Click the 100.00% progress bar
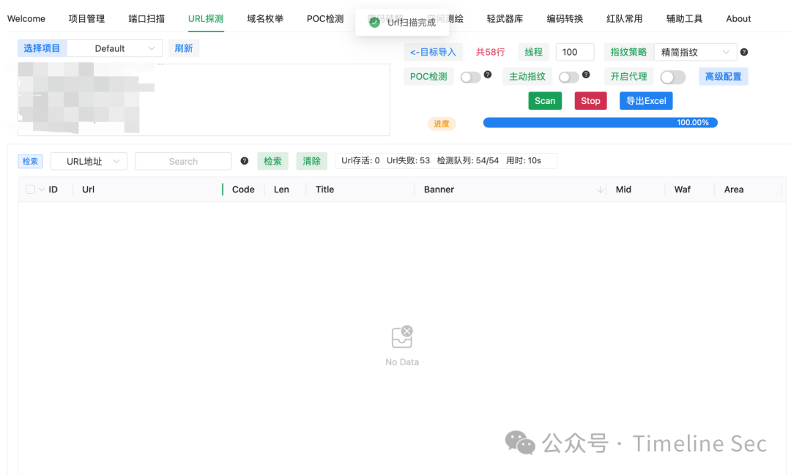 (x=601, y=122)
